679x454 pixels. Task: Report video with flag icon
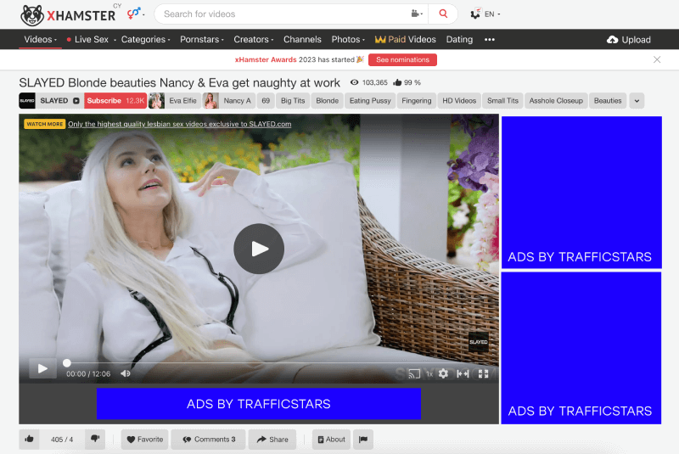click(363, 440)
